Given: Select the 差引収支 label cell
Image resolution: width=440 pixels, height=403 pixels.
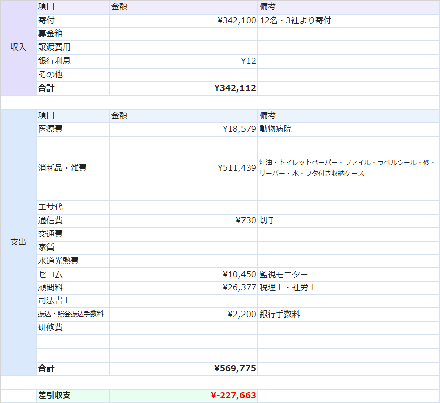Looking at the screenshot, I should [x=55, y=396].
